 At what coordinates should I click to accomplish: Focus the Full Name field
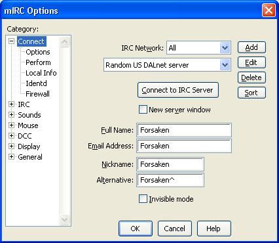pyautogui.click(x=184, y=130)
